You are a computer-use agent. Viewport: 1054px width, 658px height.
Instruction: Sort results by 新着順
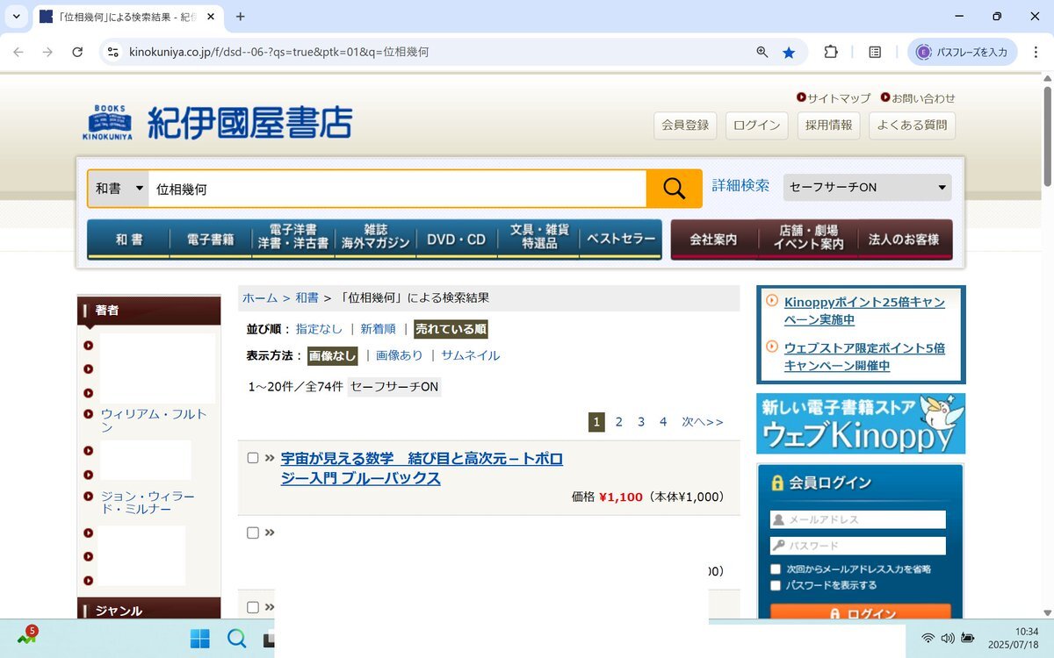pos(378,329)
